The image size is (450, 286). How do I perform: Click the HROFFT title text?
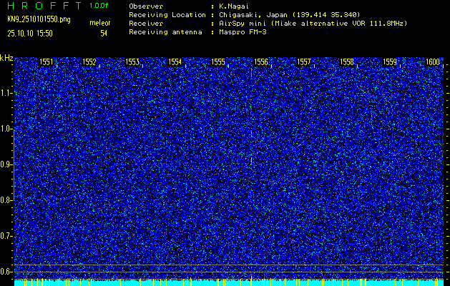[43, 6]
